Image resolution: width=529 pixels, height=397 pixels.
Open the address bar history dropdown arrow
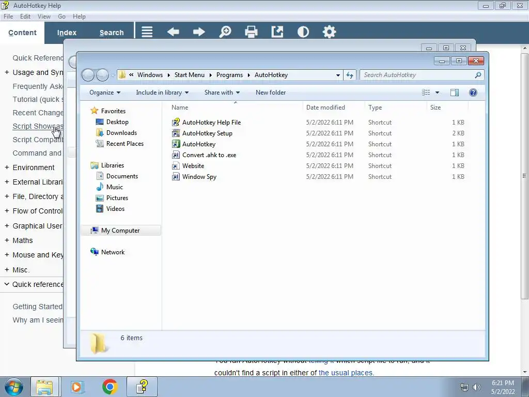338,75
